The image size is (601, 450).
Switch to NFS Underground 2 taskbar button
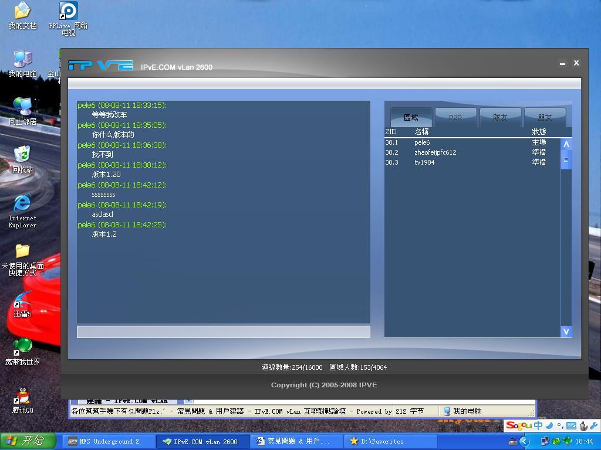110,441
